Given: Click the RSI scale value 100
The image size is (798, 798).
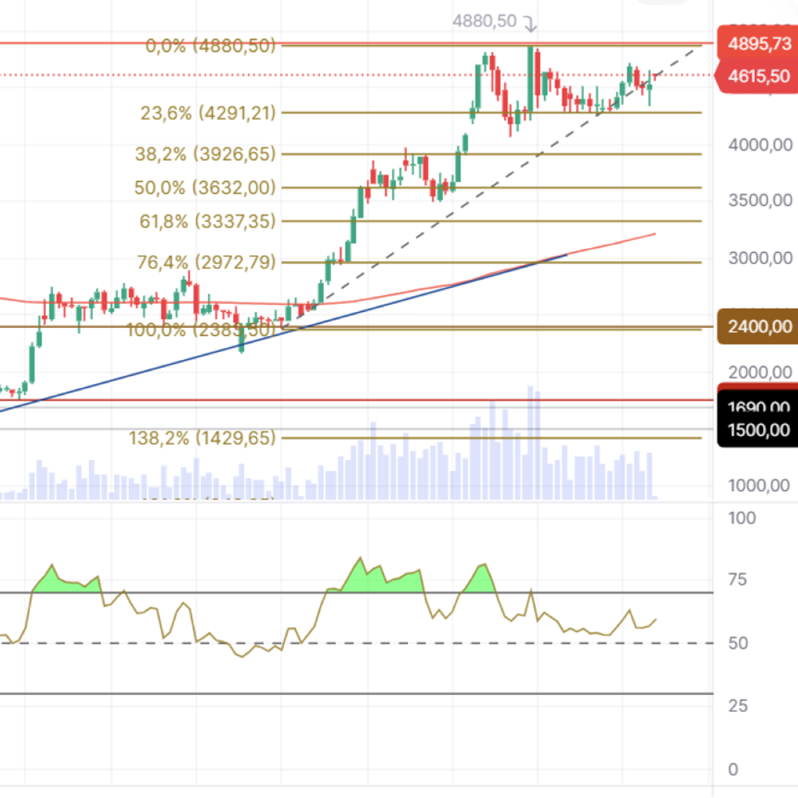Looking at the screenshot, I should pyautogui.click(x=742, y=518).
